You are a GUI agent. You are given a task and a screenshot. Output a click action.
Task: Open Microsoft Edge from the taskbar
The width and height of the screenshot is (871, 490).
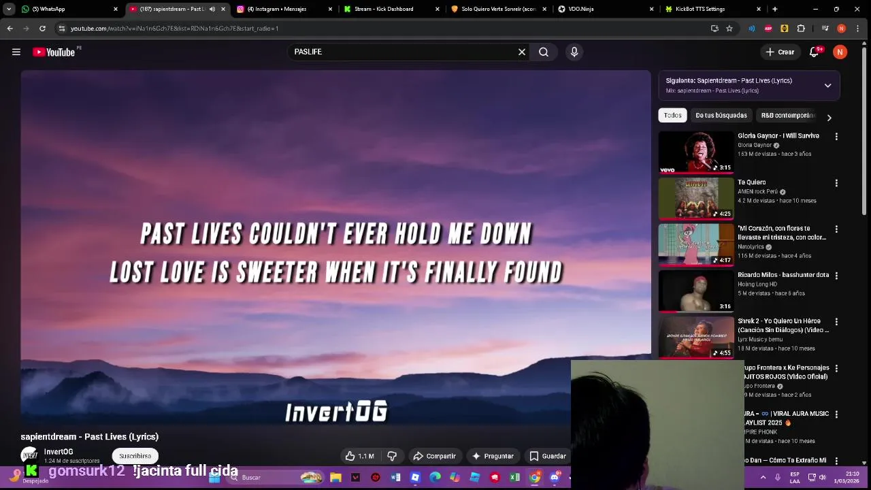point(435,478)
